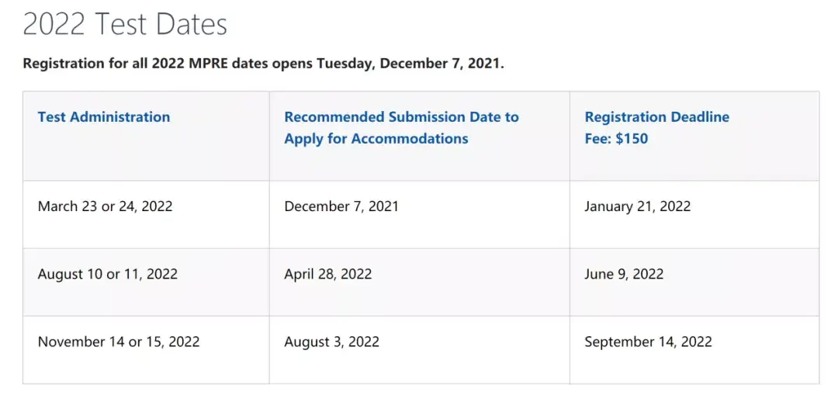This screenshot has height=399, width=838.
Task: Click the Fee: $150 text
Action: coord(616,139)
